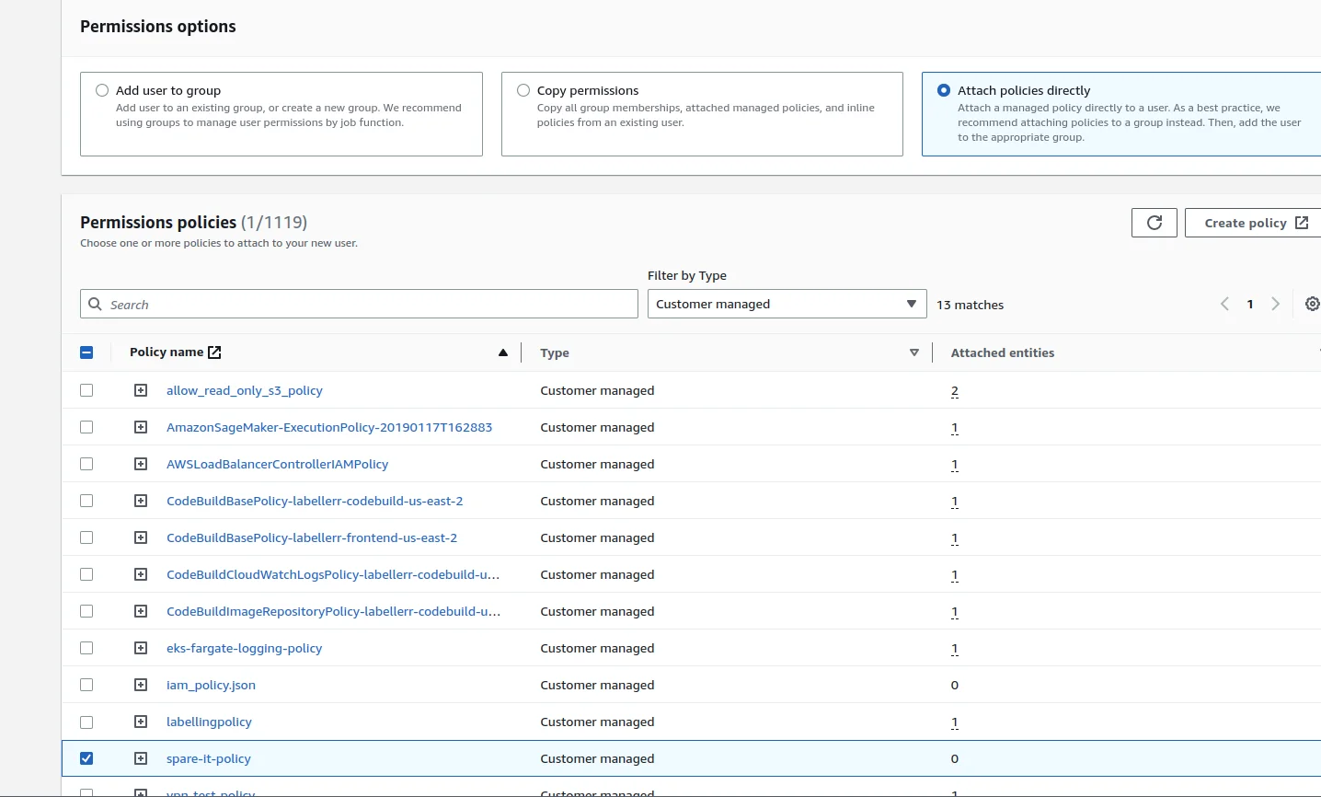Open the allow_read_only_s3_policy link
This screenshot has width=1321, height=797.
[245, 390]
